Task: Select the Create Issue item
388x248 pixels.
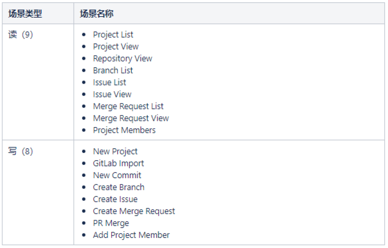Action: coord(115,199)
